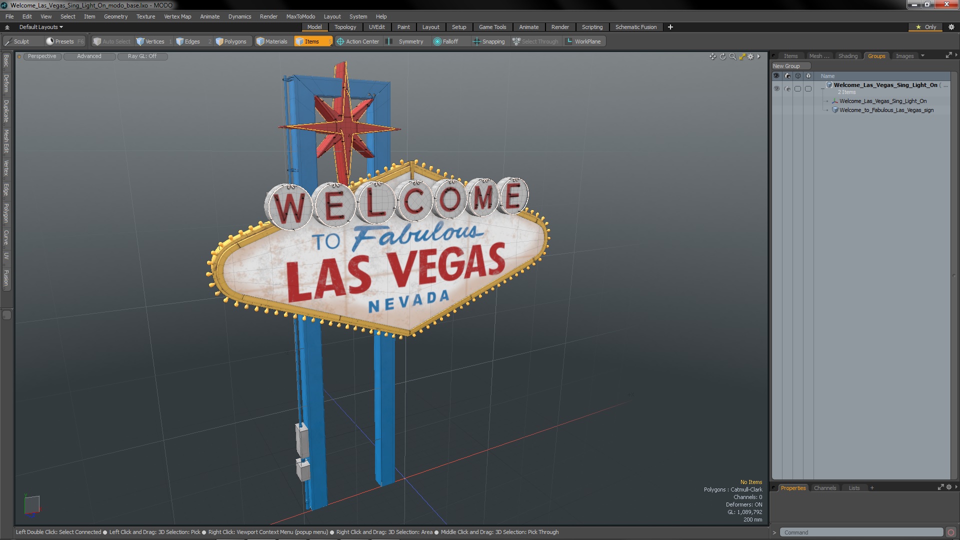Click the viewport pan move icon
This screenshot has height=540, width=960.
click(x=712, y=56)
